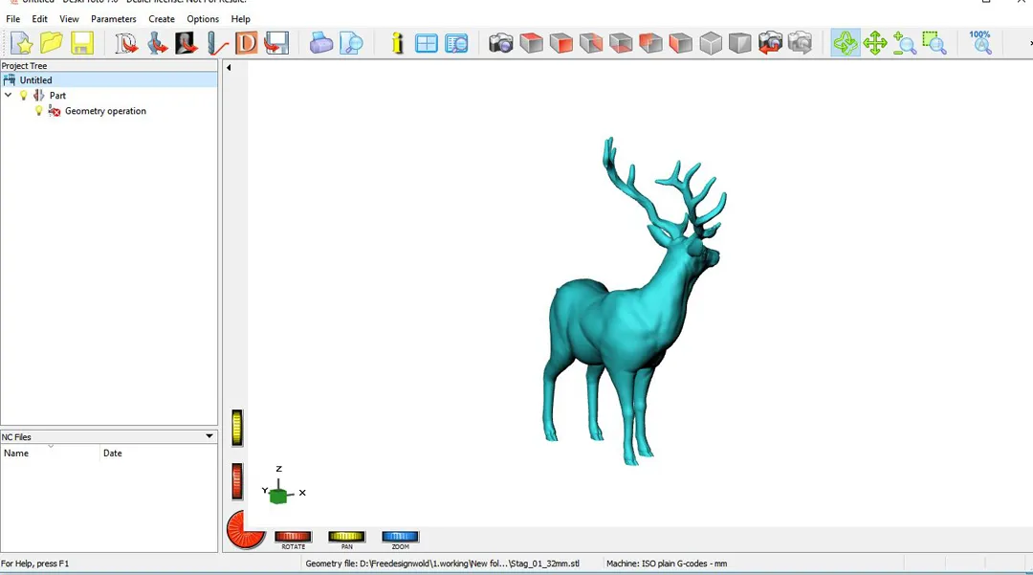Click the orange D simulation icon
This screenshot has width=1033, height=575.
point(247,43)
